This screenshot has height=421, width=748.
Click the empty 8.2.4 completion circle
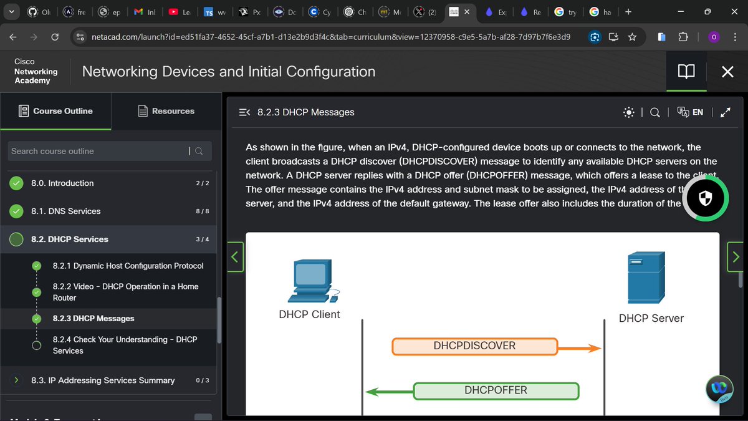37,345
